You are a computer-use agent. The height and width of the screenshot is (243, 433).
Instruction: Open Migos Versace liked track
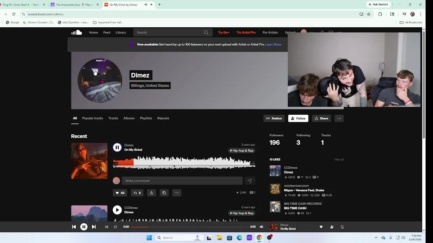304,190
